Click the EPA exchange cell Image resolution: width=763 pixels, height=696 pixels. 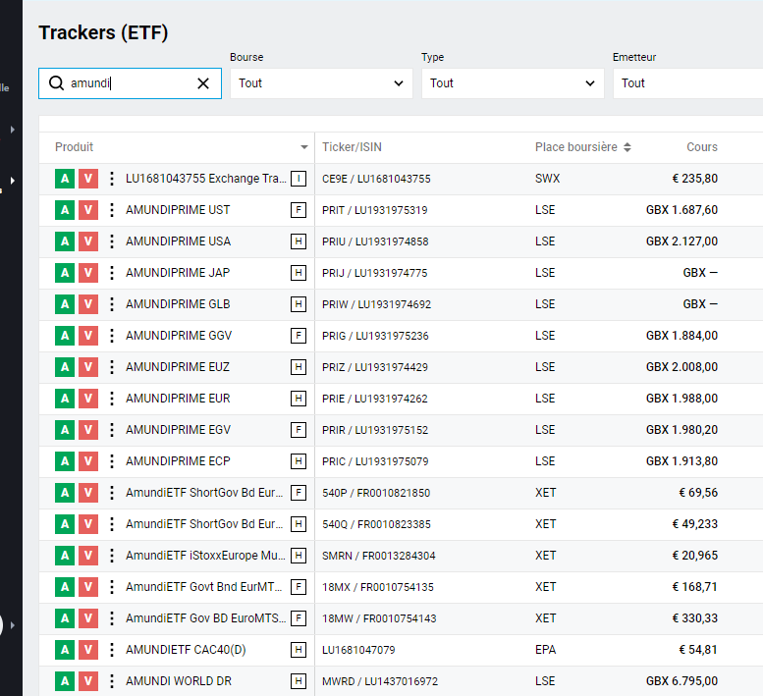click(545, 649)
